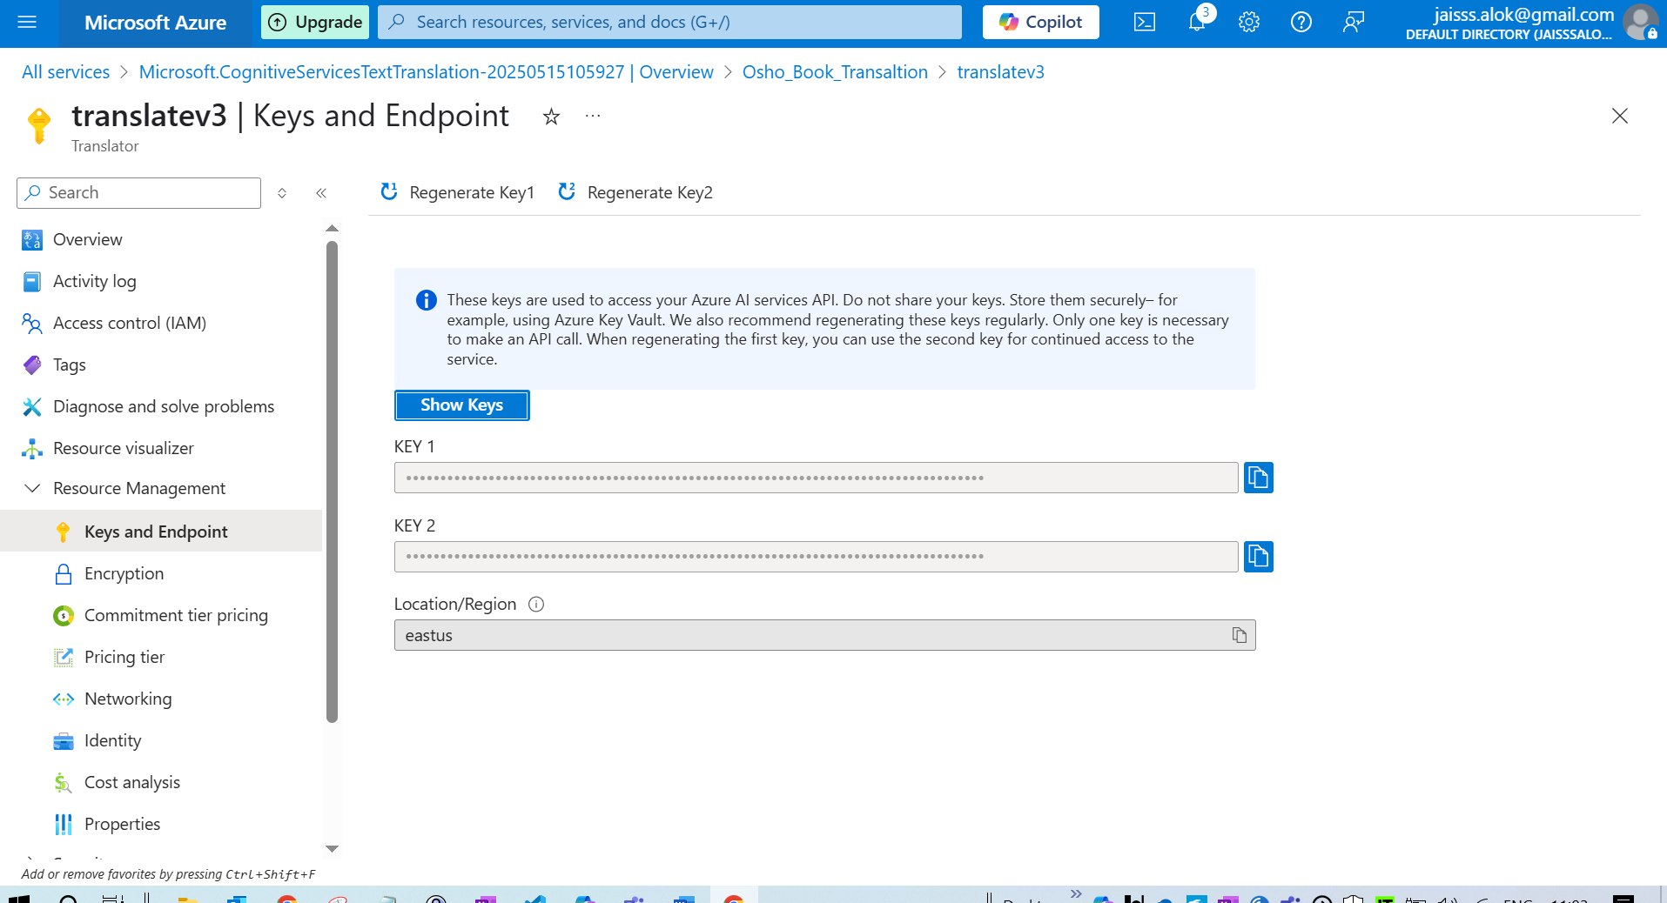Click the Upgrade button
Image resolution: width=1667 pixels, height=903 pixels.
tap(315, 23)
